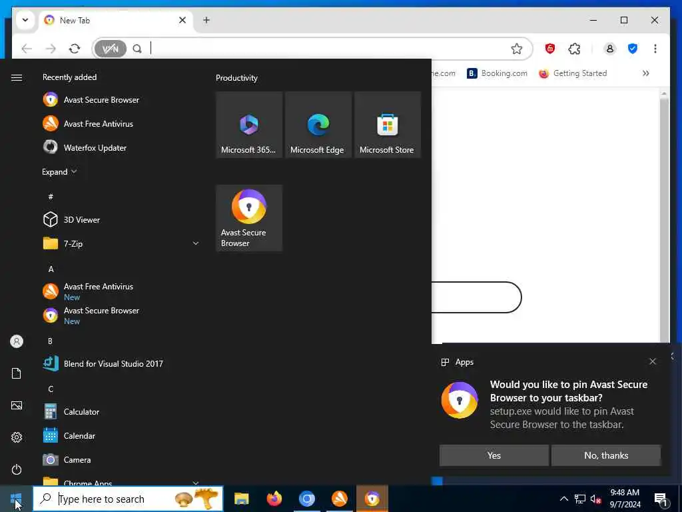This screenshot has height=512, width=682.
Task: Expand the Start menu hamburger navigation
Action: 17,77
